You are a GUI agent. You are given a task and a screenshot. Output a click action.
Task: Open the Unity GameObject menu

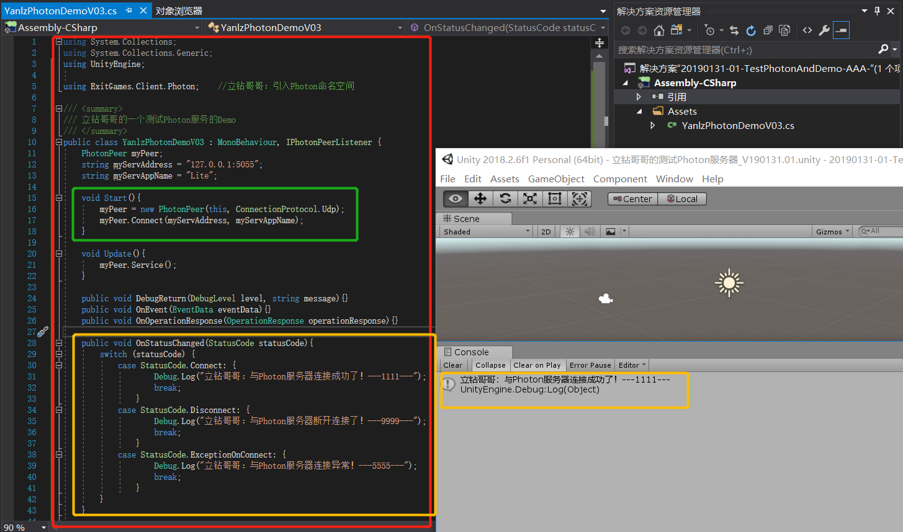pos(556,179)
